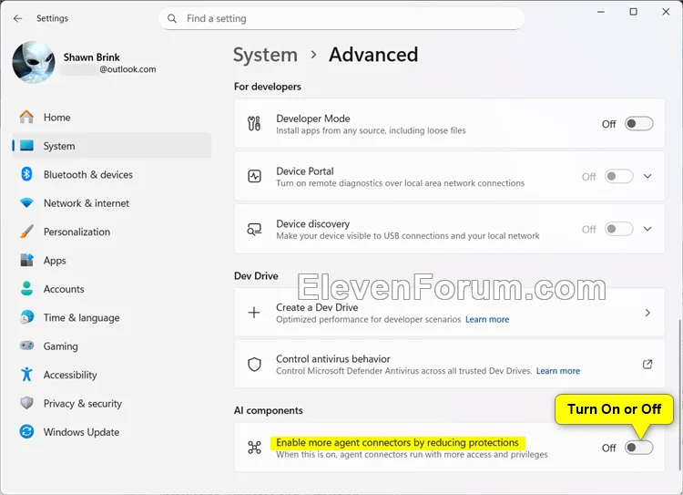Open Accounts settings page
The image size is (683, 495).
pos(112,289)
